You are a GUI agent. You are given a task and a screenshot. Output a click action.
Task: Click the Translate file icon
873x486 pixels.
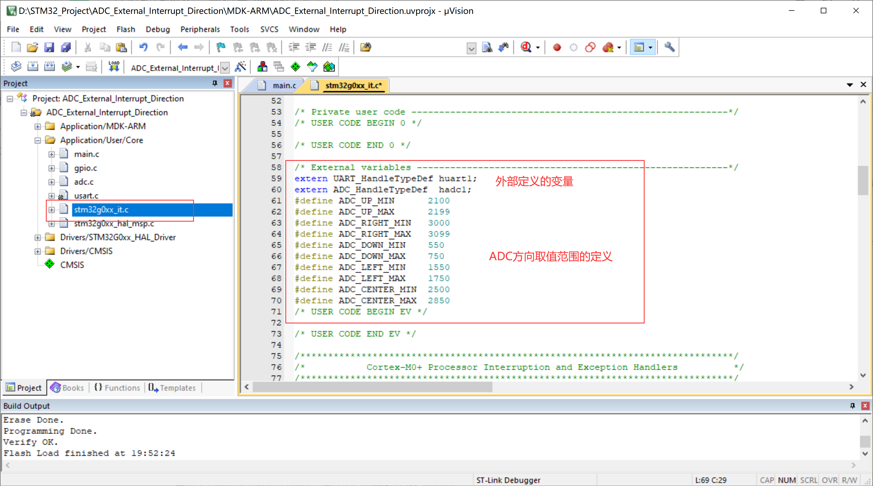16,66
